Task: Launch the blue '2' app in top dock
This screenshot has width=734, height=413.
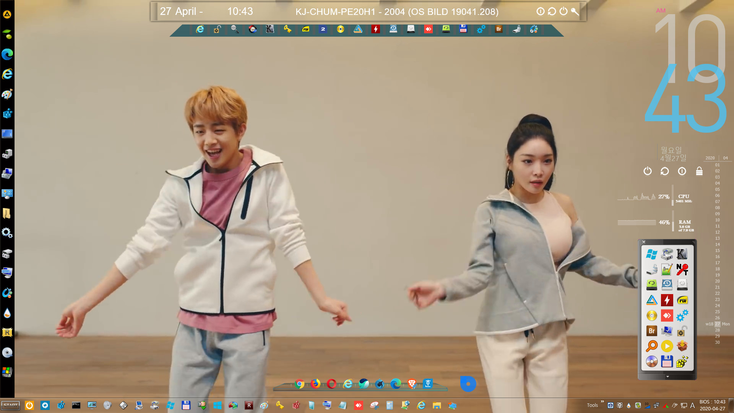Action: (x=323, y=29)
